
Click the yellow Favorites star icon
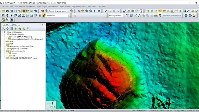pos(75,16)
